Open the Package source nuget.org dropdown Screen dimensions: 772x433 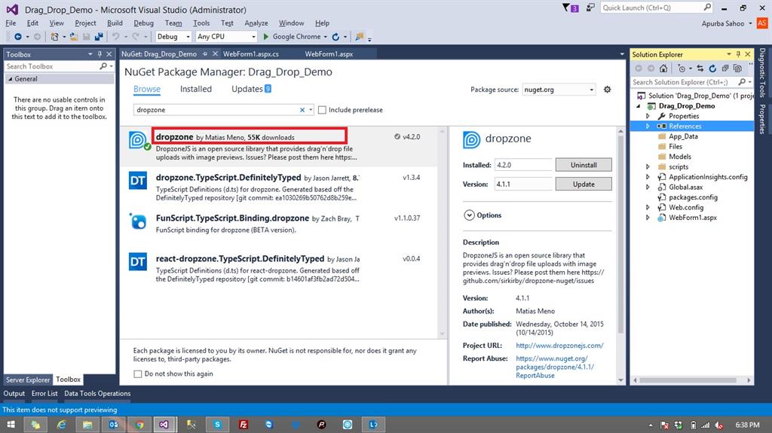tap(559, 90)
